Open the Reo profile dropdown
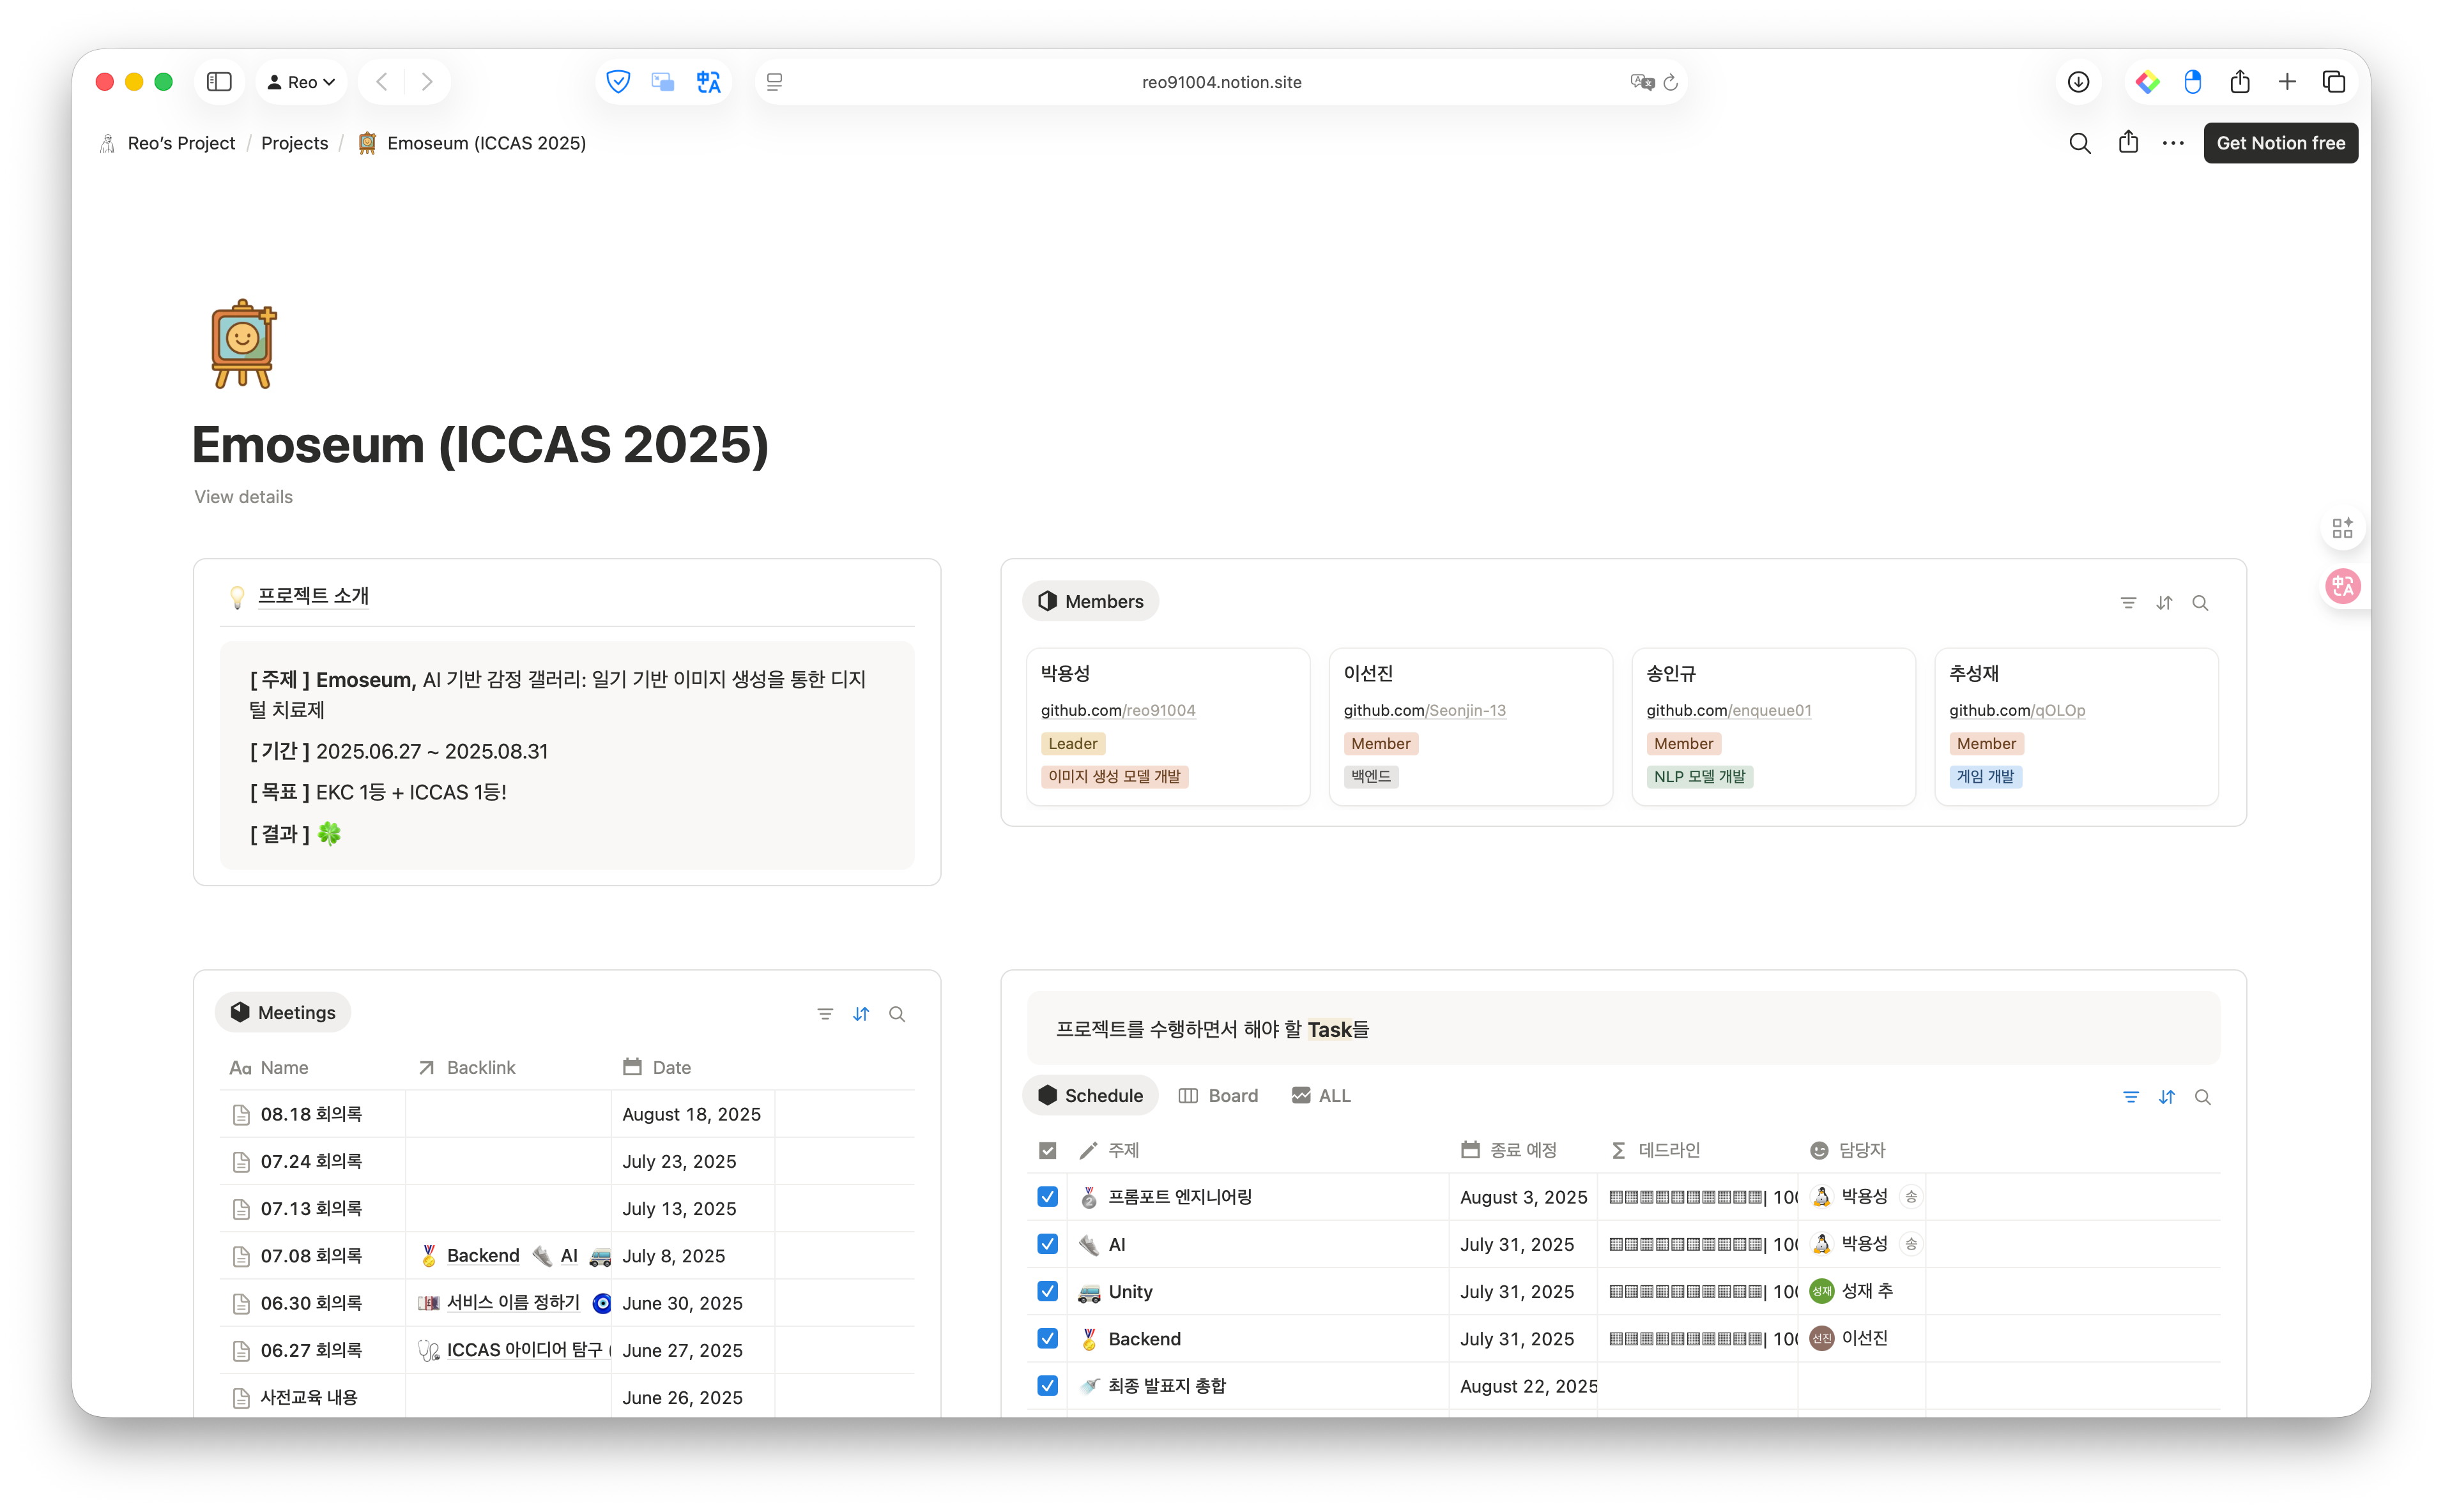This screenshot has width=2443, height=1512. [x=301, y=82]
